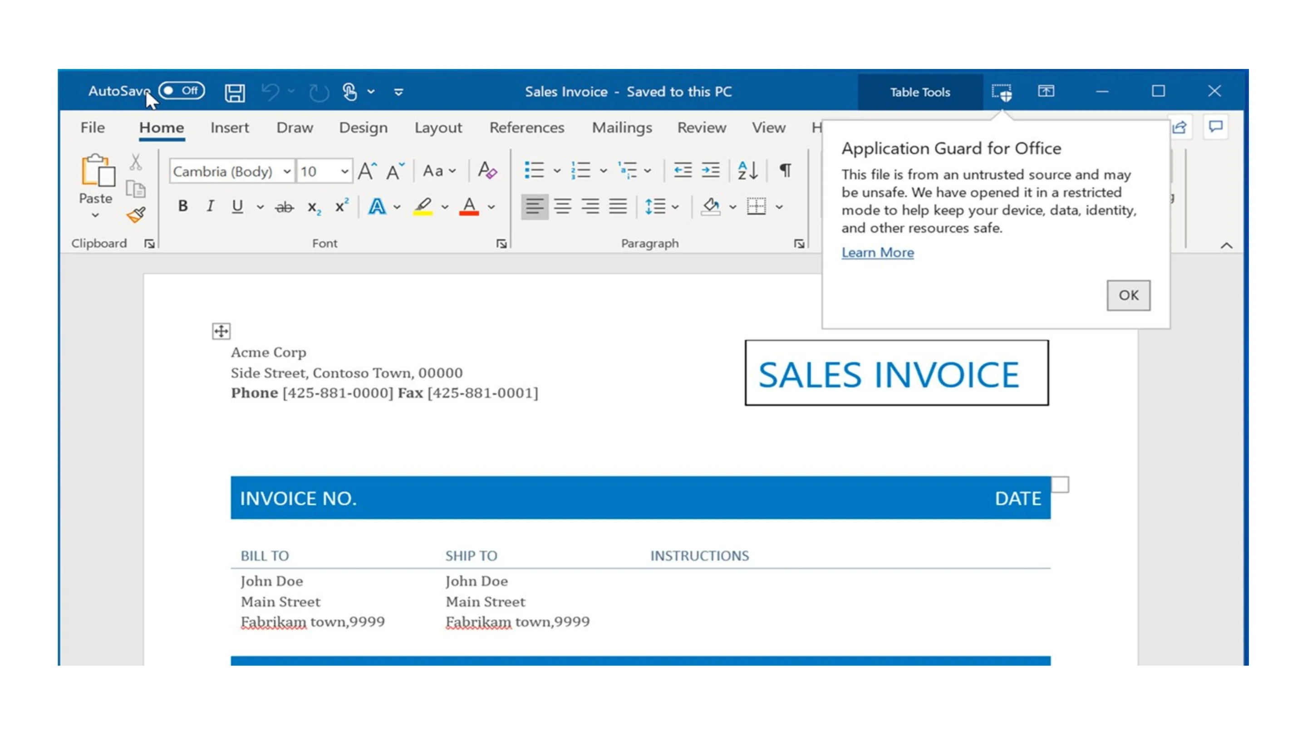Open the Learn More link
Image resolution: width=1307 pixels, height=735 pixels.
tap(877, 252)
